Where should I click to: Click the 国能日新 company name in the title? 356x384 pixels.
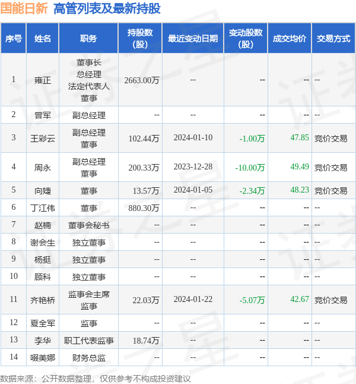coord(24,8)
